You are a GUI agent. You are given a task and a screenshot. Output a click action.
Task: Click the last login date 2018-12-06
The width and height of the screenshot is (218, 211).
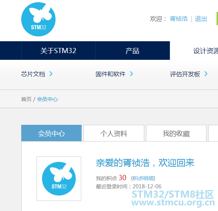[x=147, y=186]
